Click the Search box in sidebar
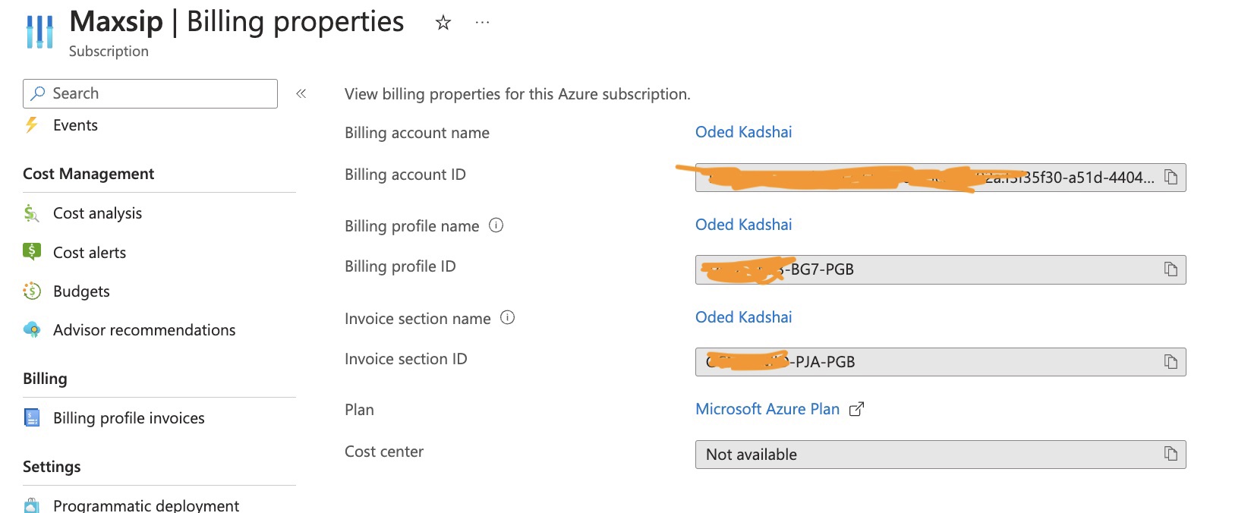The height and width of the screenshot is (513, 1251). point(150,93)
